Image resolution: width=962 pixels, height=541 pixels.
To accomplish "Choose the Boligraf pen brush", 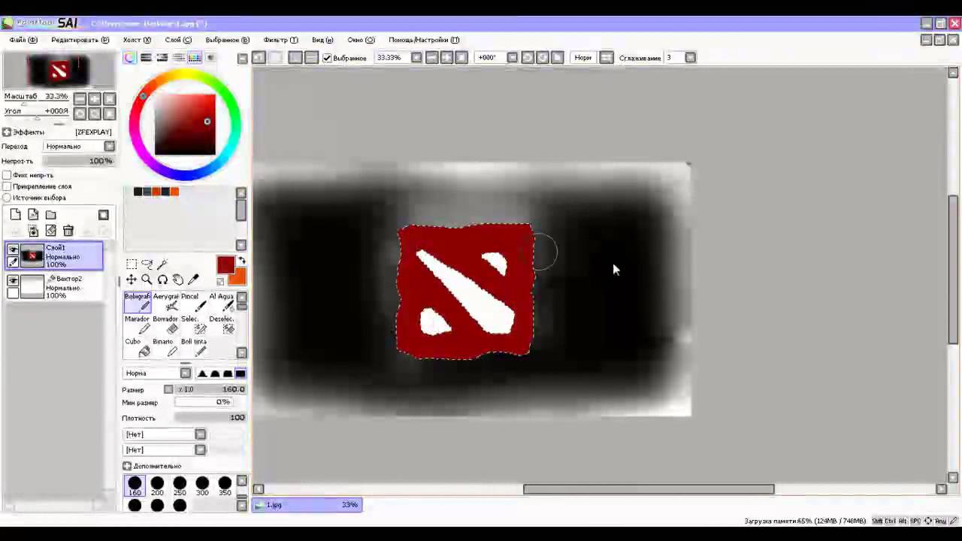I will 138,302.
